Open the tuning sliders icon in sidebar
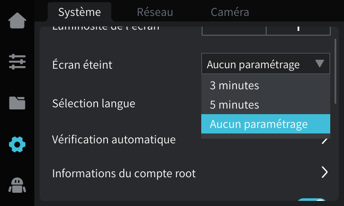The image size is (344, 206). click(x=17, y=62)
